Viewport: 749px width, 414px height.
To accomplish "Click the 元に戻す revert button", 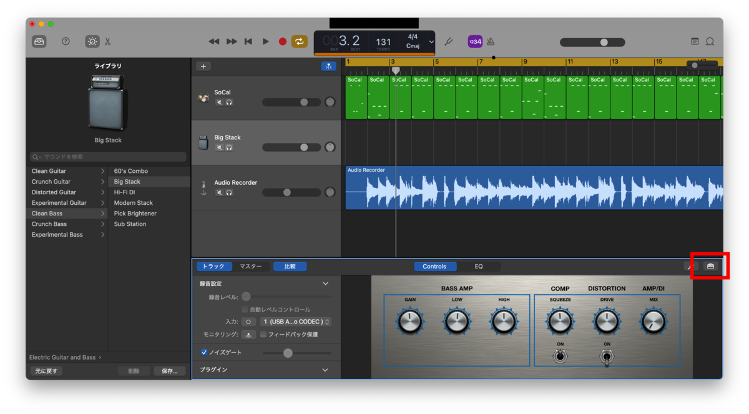I will (x=46, y=371).
